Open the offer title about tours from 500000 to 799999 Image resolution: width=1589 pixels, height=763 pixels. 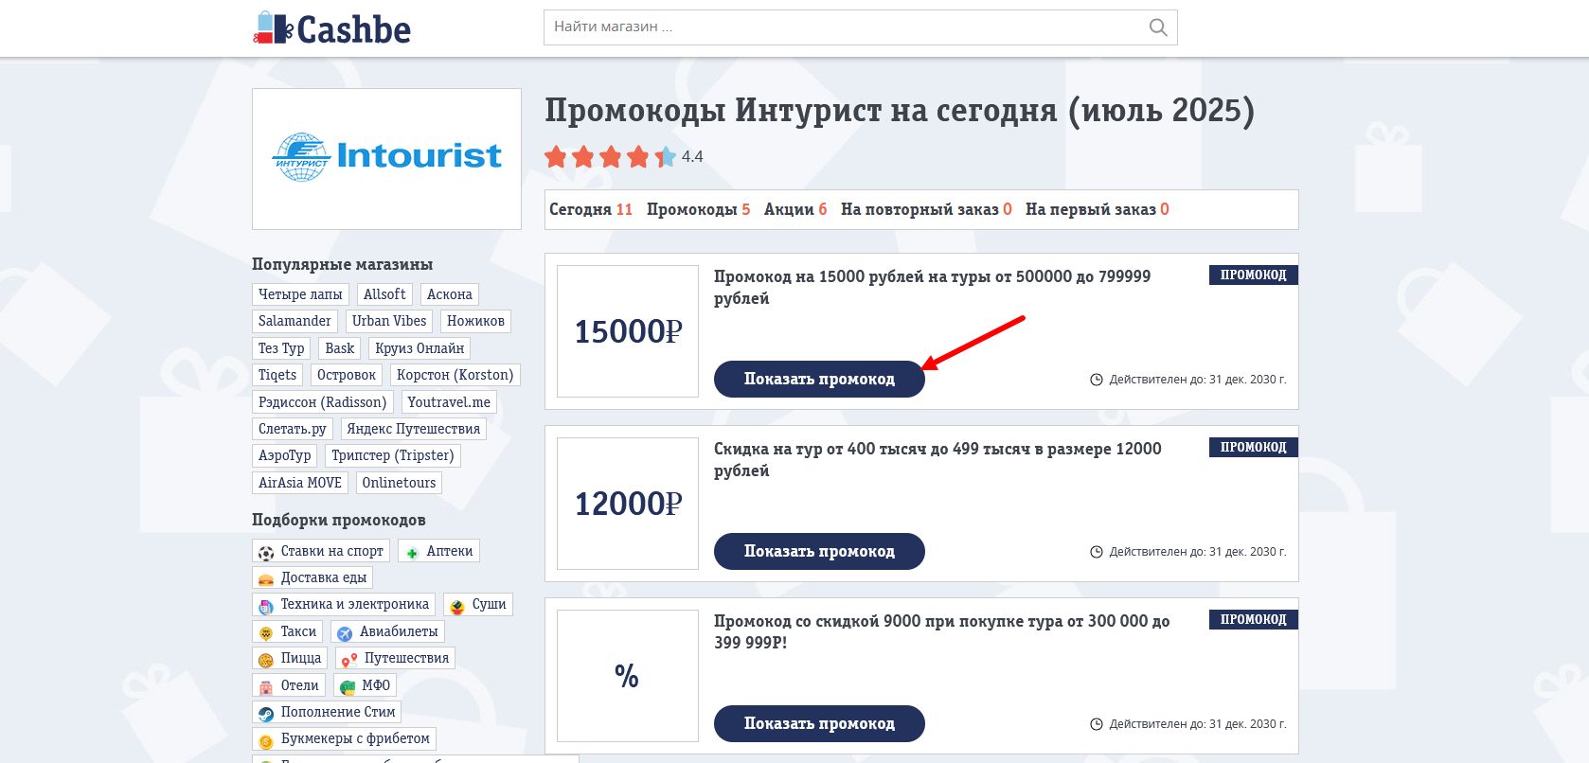(x=932, y=287)
